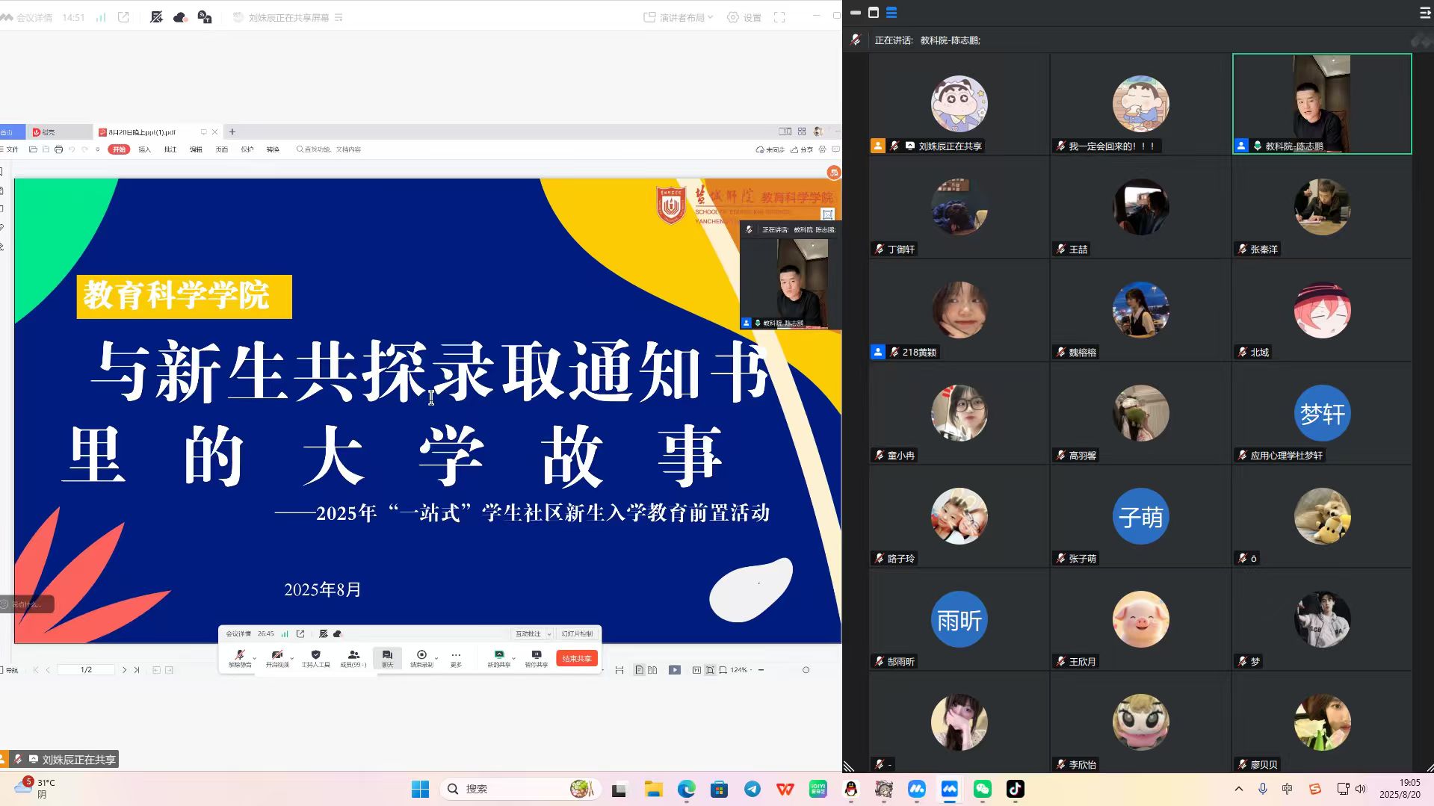Image resolution: width=1434 pixels, height=806 pixels.
Task: Open the More options ellipsis
Action: [456, 657]
